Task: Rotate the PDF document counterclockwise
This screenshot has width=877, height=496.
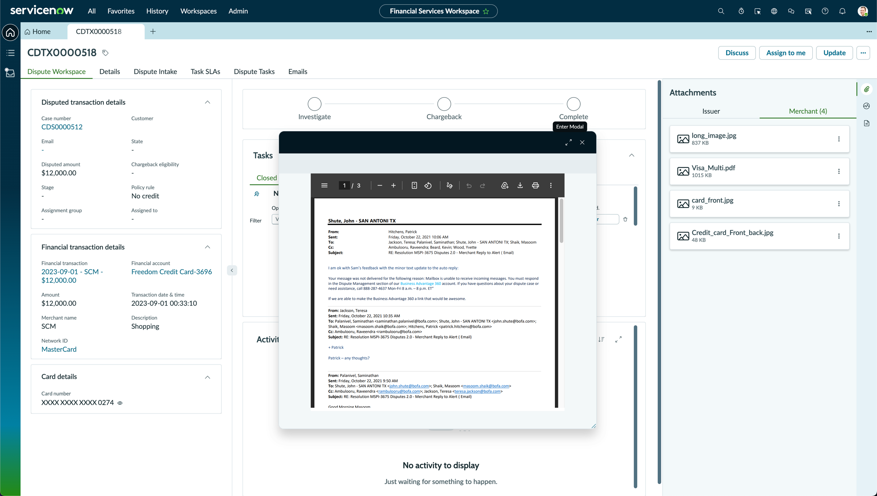Action: coord(428,186)
